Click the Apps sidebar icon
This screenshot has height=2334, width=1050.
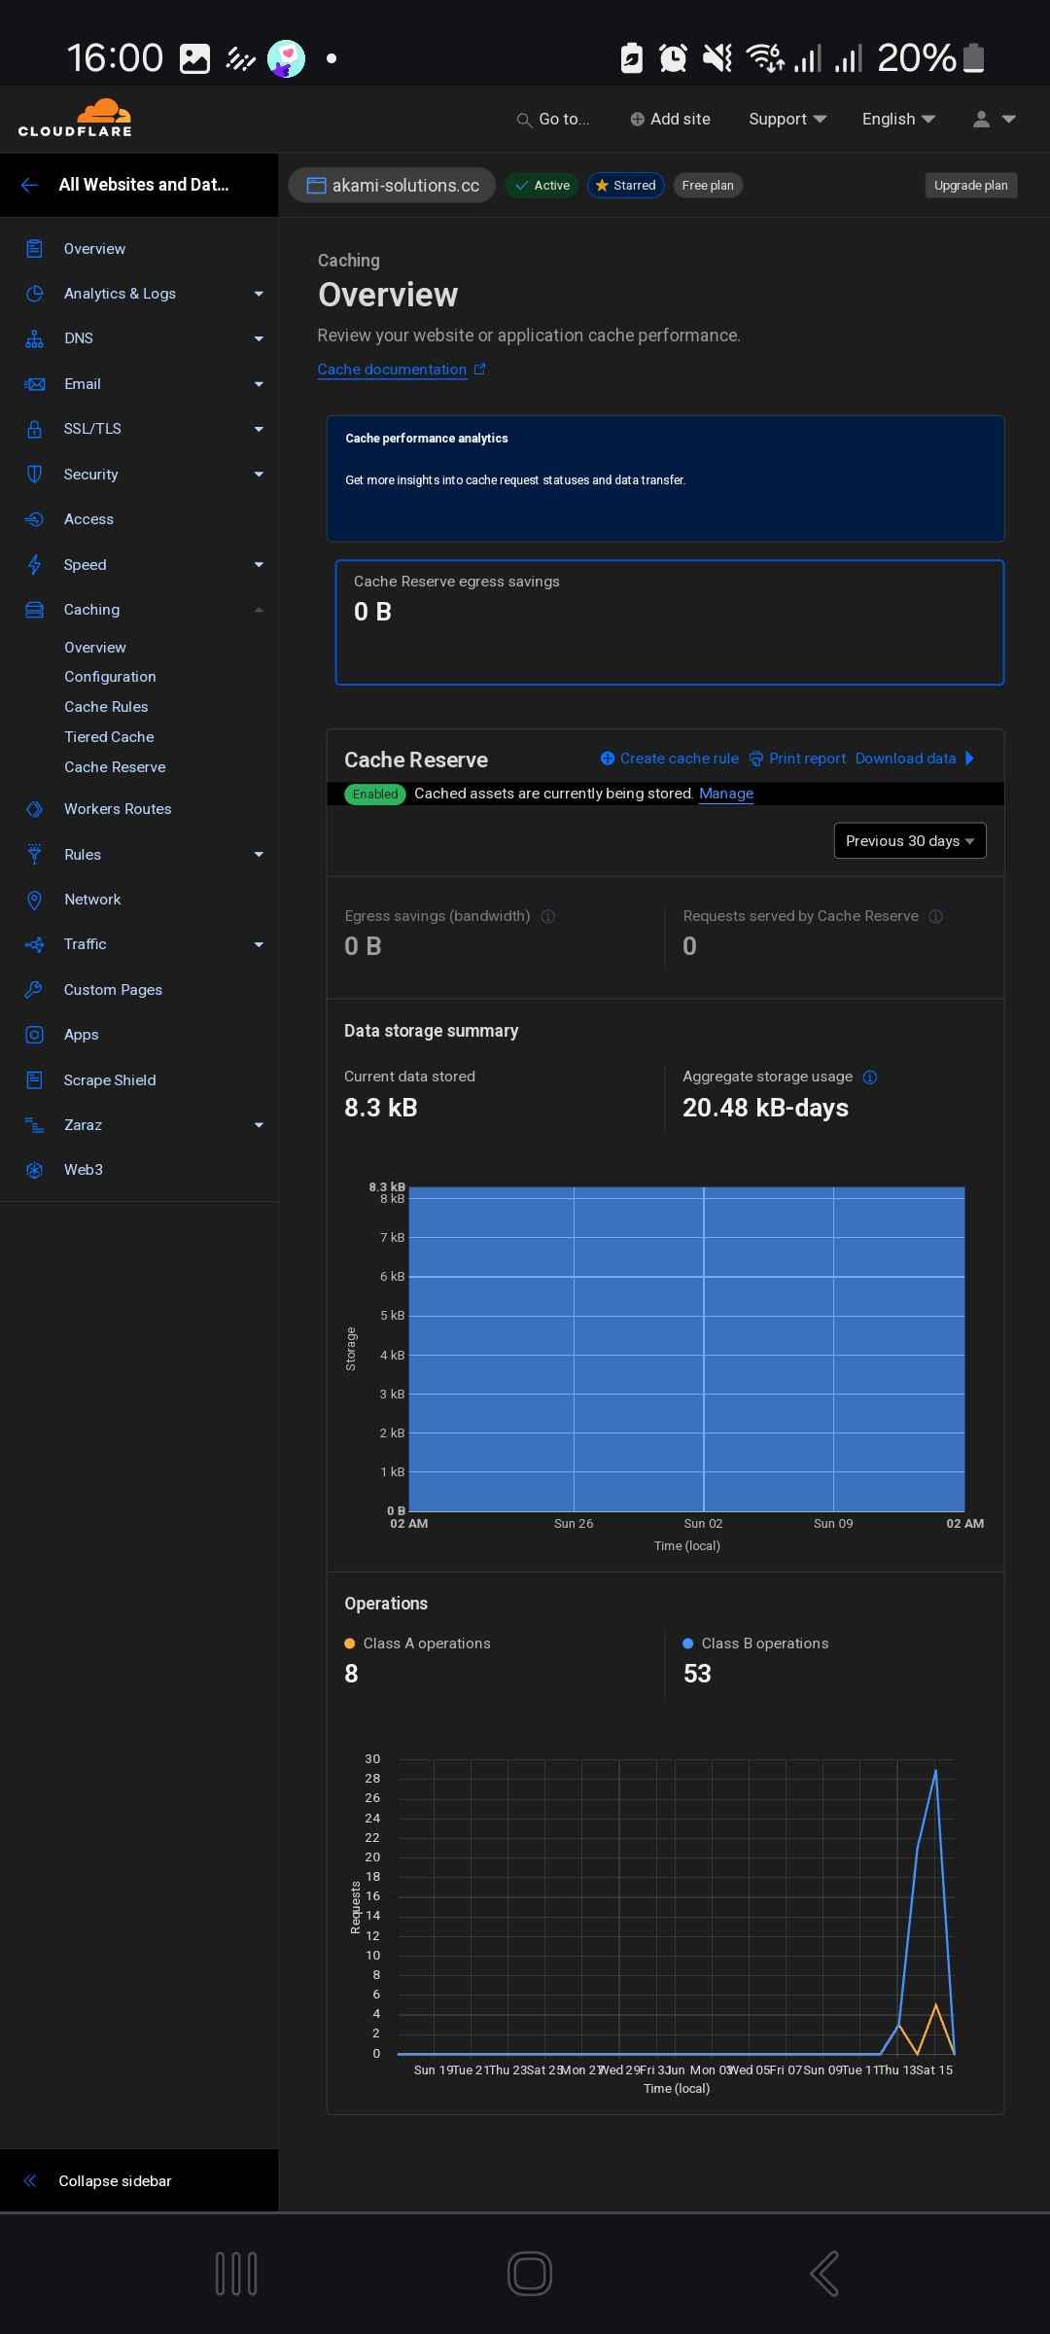(x=34, y=1035)
